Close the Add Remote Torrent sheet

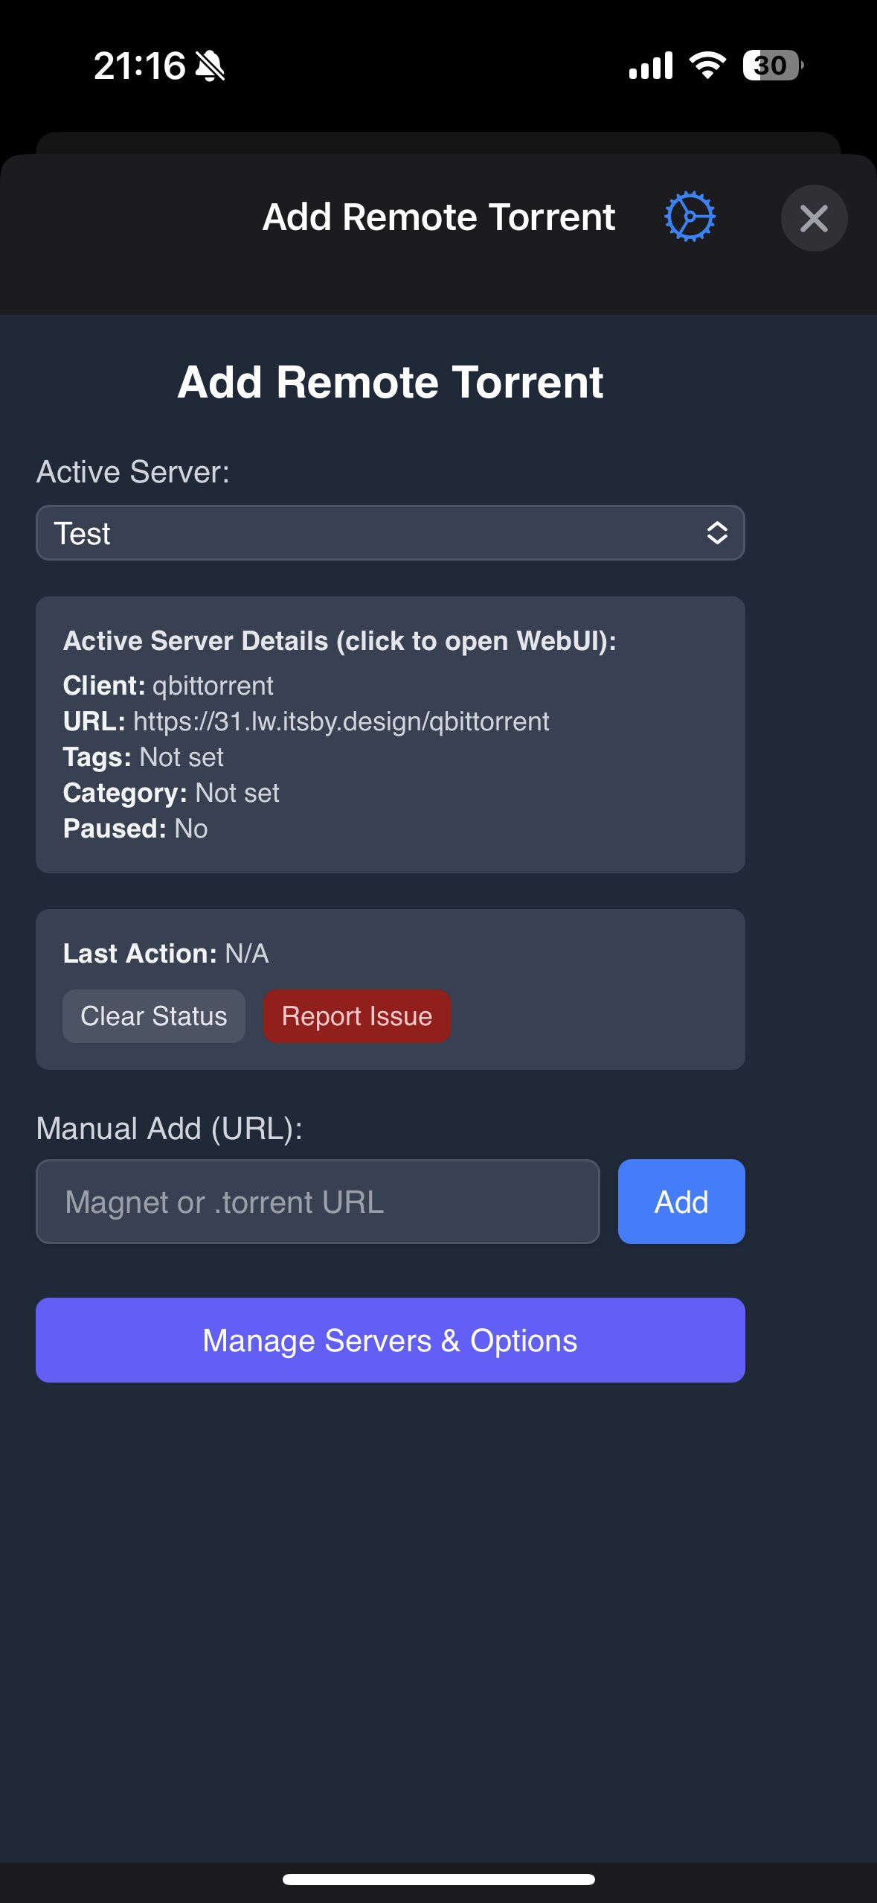coord(814,218)
